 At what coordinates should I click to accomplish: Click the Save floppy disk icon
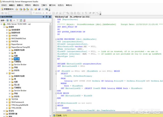coord(39,9)
